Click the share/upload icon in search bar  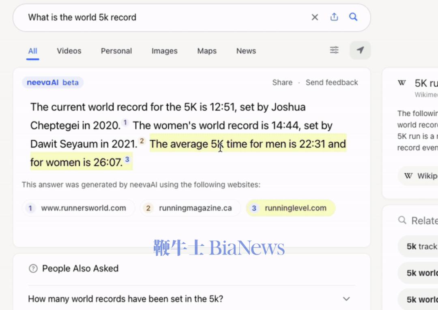[x=334, y=17]
